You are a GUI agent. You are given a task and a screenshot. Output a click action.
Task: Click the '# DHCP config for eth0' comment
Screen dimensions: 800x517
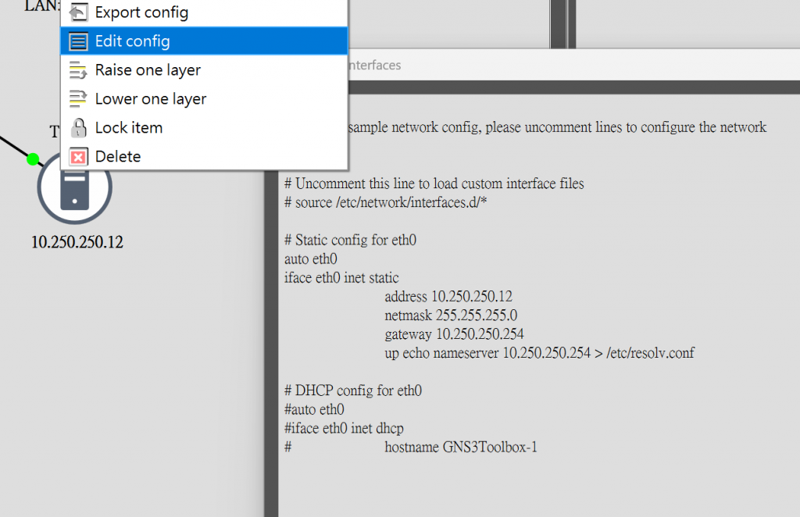(x=353, y=390)
